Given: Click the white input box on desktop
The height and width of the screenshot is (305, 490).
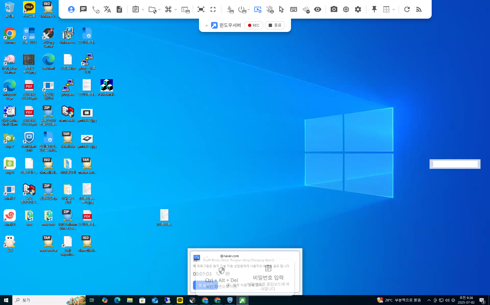Looking at the screenshot, I should 455,164.
